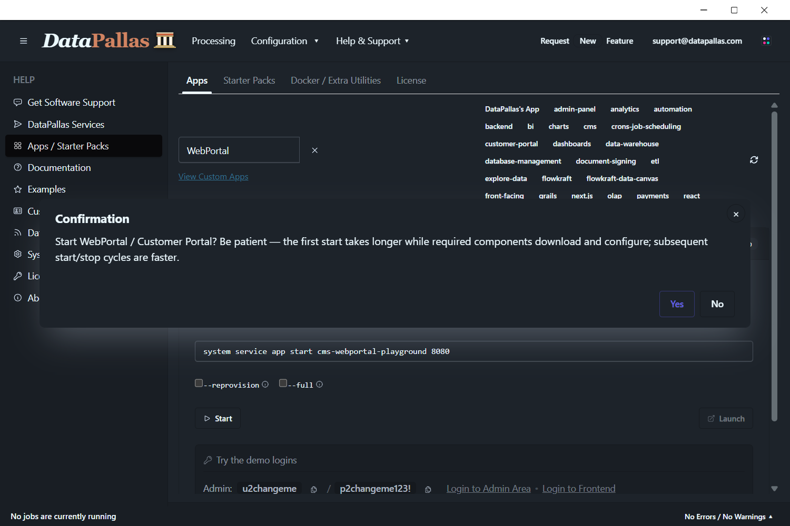Open Documentation from sidebar
The image size is (790, 526).
click(84, 167)
